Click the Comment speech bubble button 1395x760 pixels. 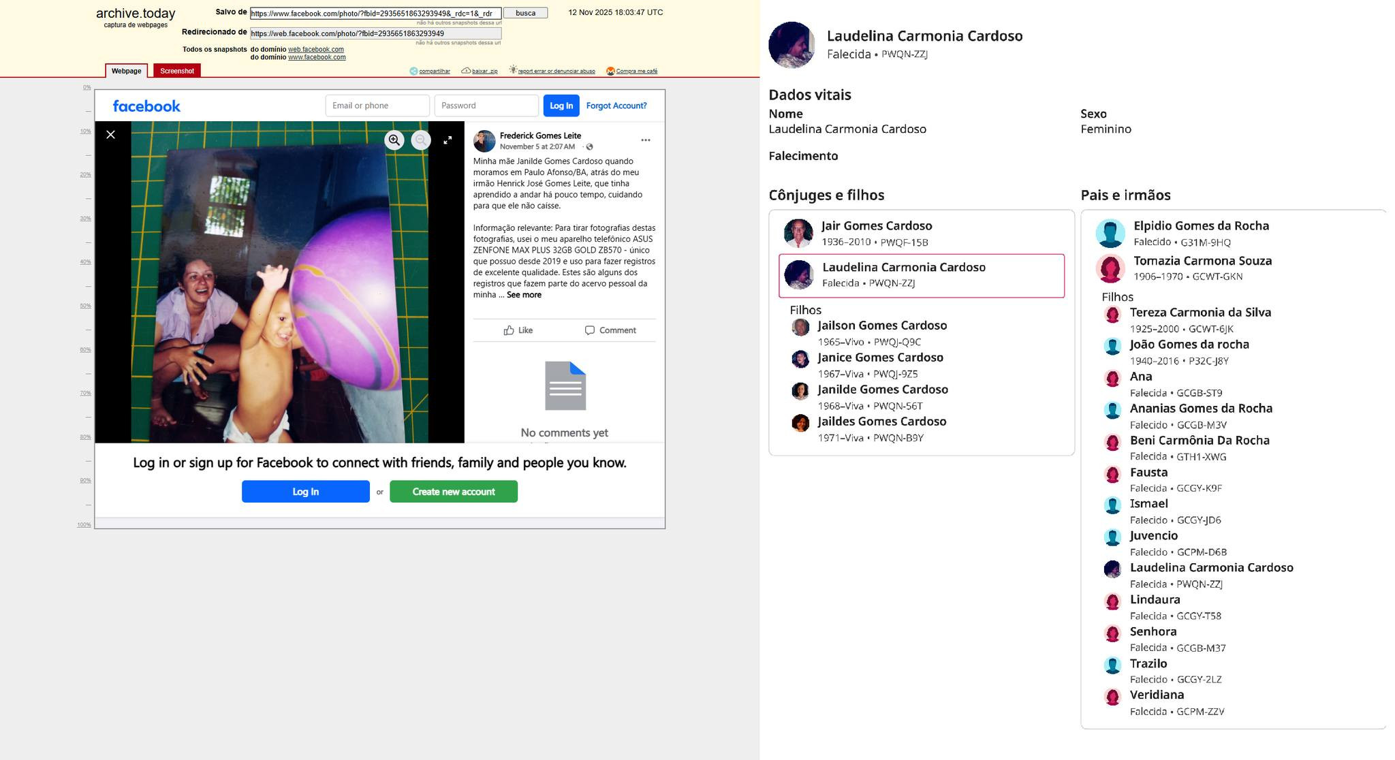coord(610,330)
